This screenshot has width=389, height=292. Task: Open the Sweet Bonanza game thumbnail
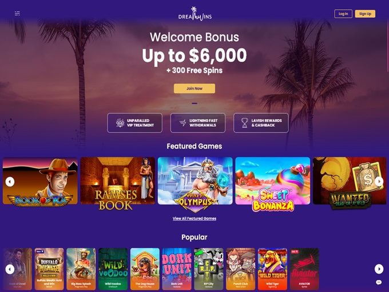(x=273, y=183)
